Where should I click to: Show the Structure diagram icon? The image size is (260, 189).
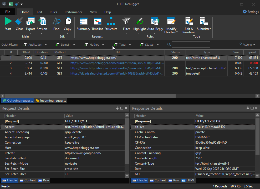(x=111, y=24)
